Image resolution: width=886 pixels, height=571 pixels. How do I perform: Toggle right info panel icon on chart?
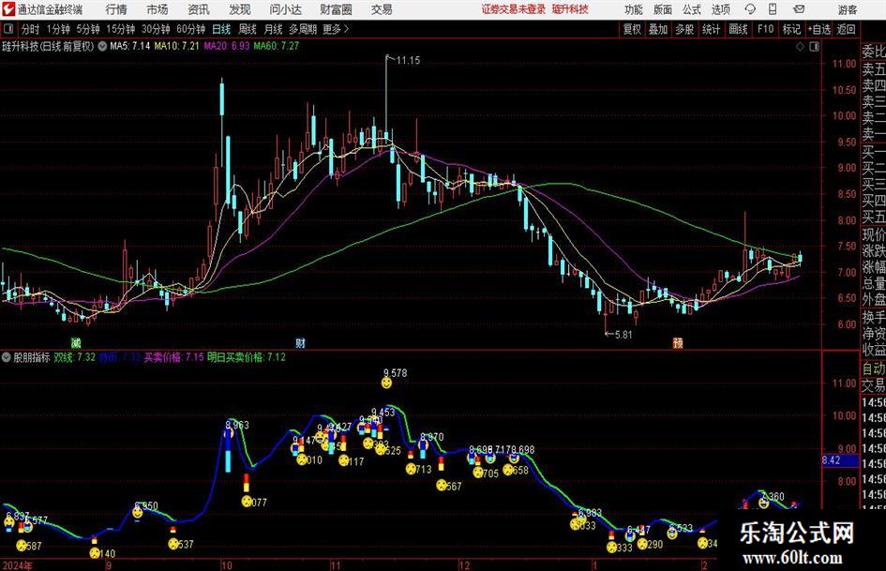(x=814, y=47)
